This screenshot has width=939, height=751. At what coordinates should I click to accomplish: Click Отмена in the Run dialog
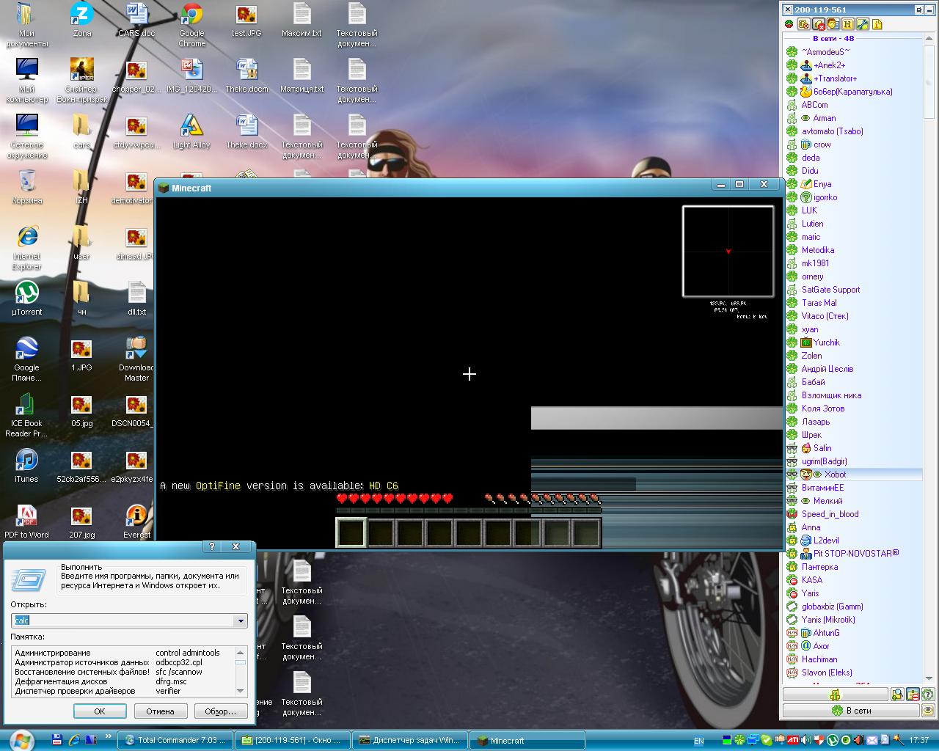(160, 711)
